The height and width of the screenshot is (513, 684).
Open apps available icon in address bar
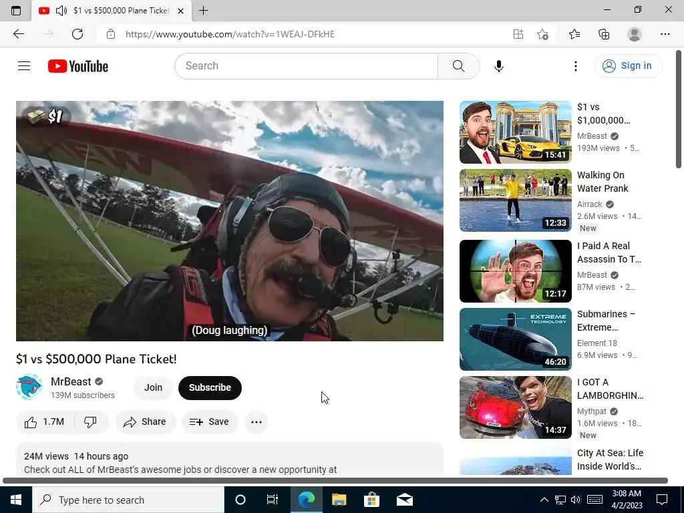(x=518, y=34)
